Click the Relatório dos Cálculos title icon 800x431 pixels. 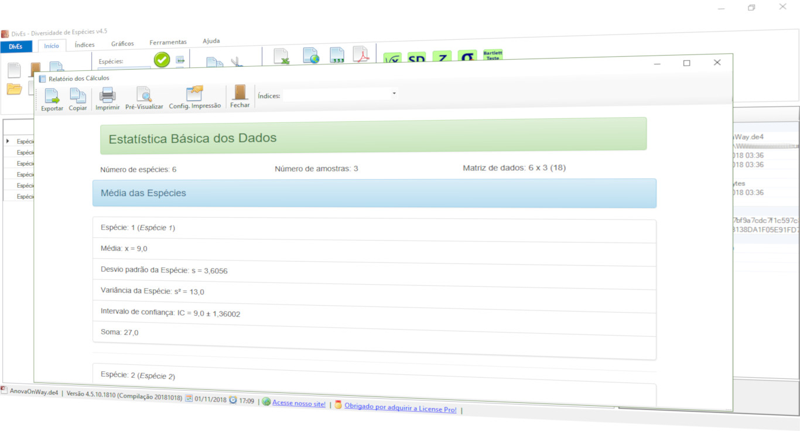tap(42, 78)
